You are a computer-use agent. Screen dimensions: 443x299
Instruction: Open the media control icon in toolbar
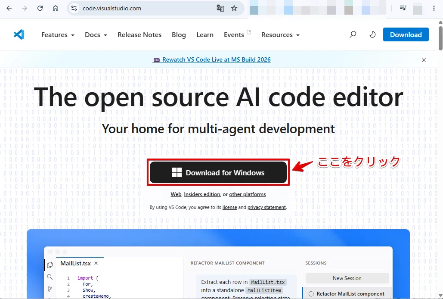coord(403,8)
